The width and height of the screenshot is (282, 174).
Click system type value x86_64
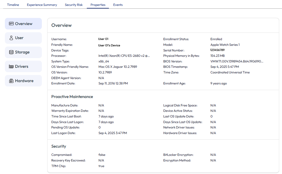(x=104, y=61)
